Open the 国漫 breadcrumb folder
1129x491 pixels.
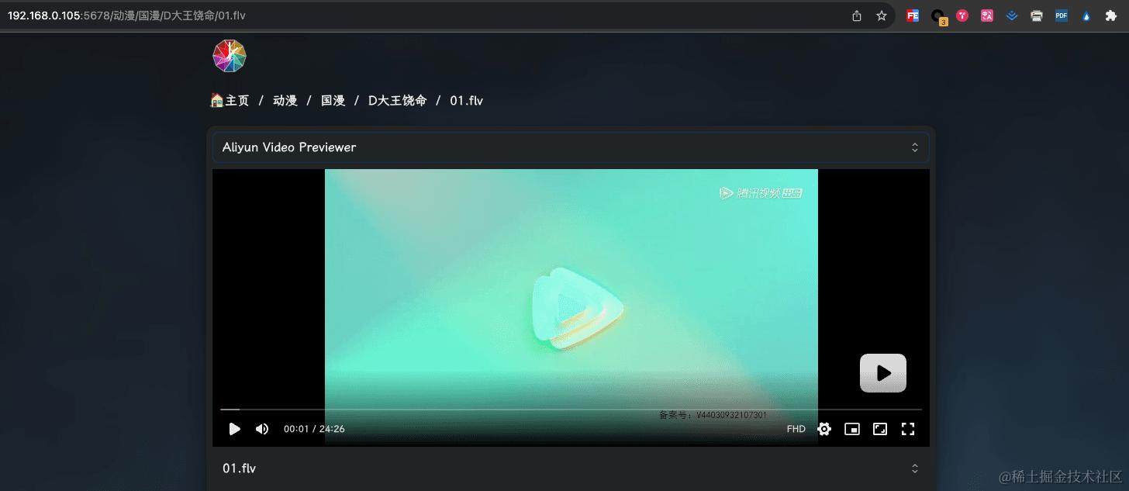click(333, 100)
